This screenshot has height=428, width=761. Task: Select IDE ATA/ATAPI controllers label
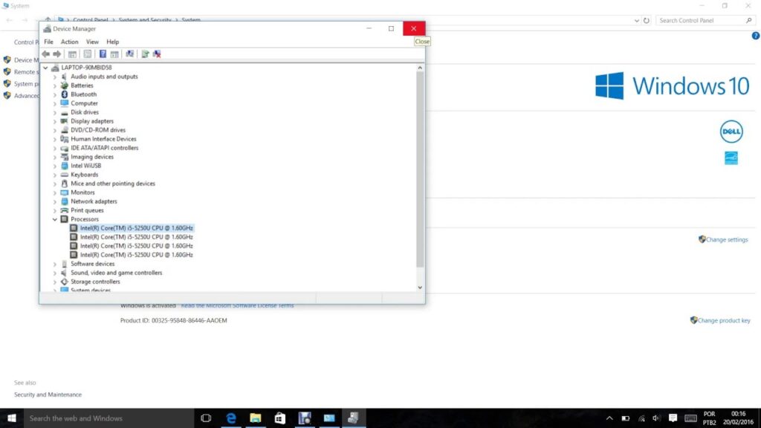[104, 148]
